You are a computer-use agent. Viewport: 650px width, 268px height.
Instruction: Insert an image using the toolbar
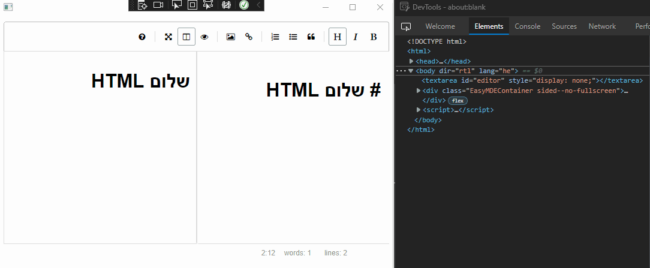click(x=231, y=37)
